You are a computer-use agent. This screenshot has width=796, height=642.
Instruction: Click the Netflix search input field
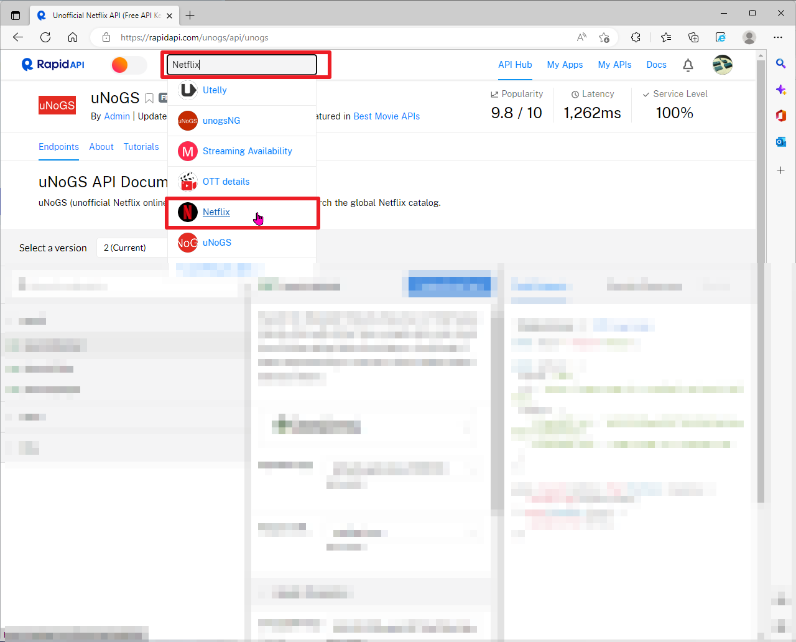point(242,65)
